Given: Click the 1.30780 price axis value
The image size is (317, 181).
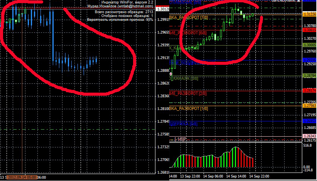Looking at the screenshot, I should [310, 26].
